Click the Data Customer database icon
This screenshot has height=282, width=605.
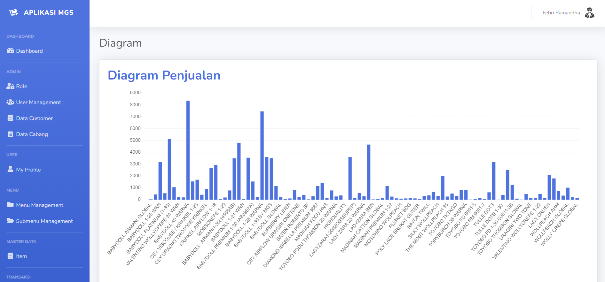coord(10,118)
